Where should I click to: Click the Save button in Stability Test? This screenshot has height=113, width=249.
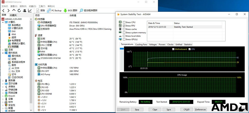click(x=169, y=109)
